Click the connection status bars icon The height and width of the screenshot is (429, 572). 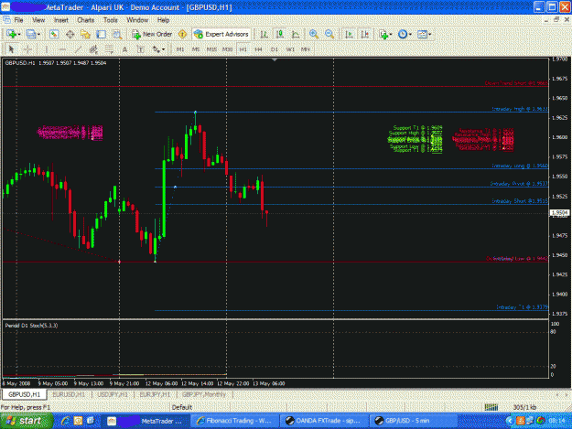(491, 407)
